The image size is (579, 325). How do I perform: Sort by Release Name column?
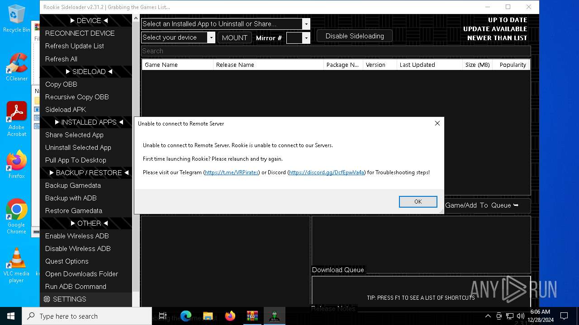click(268, 65)
